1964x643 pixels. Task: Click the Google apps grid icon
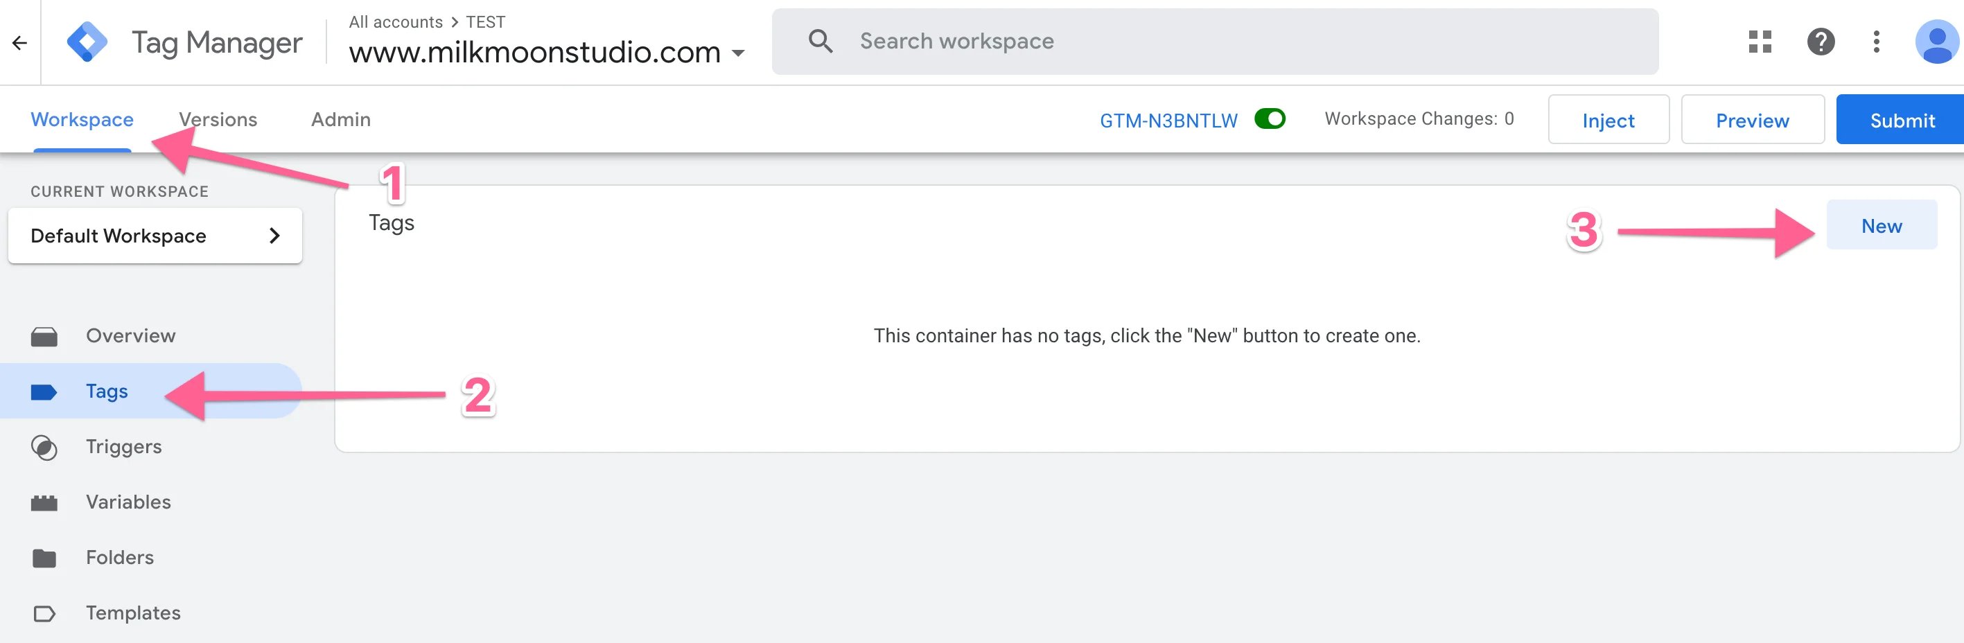[x=1760, y=42]
